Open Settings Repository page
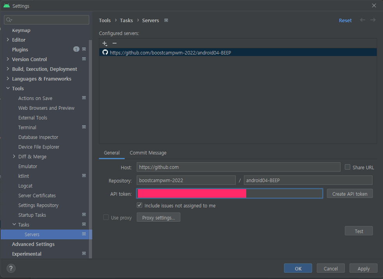The image size is (383, 279). point(38,205)
